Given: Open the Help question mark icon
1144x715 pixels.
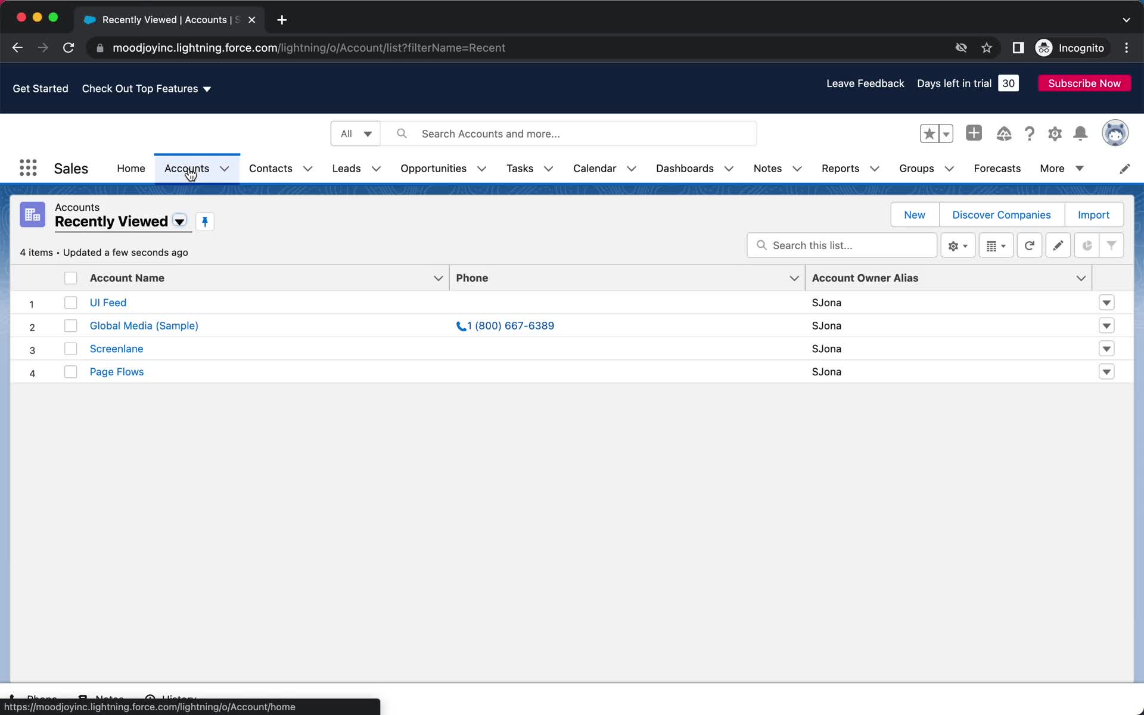Looking at the screenshot, I should (1029, 133).
